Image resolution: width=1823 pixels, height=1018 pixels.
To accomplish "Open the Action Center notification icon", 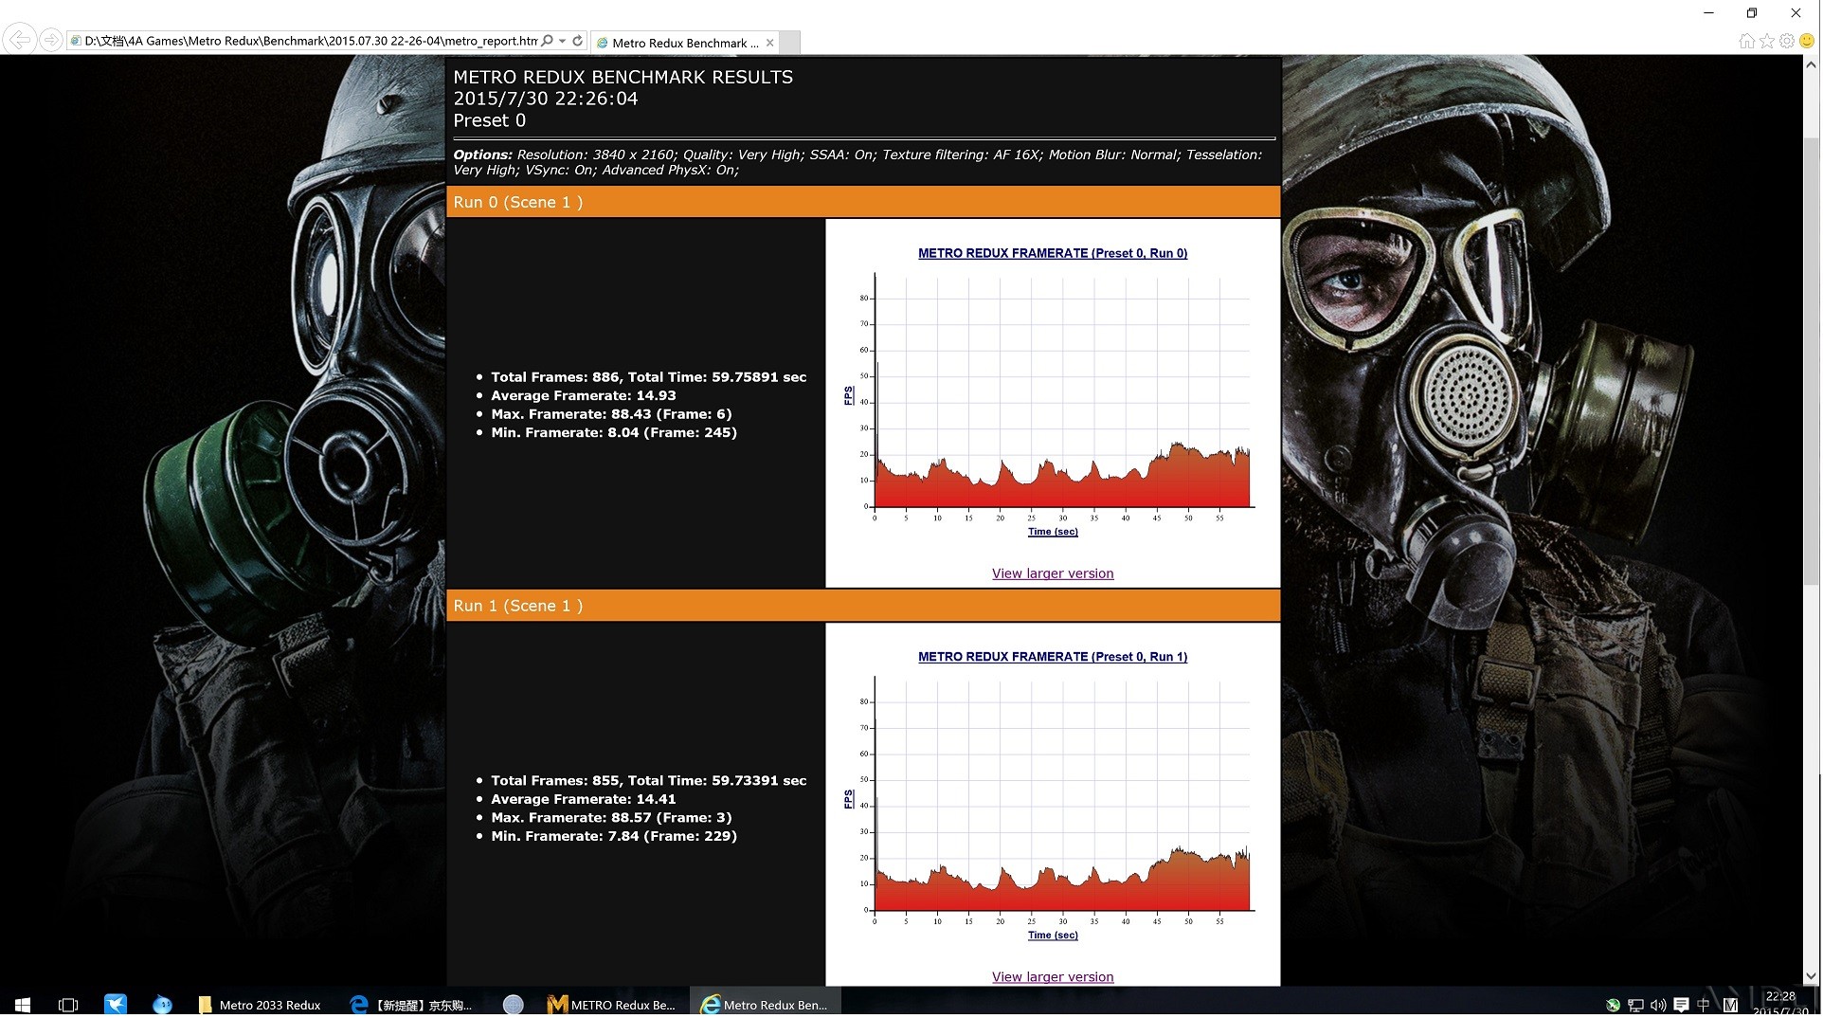I will (1682, 1005).
